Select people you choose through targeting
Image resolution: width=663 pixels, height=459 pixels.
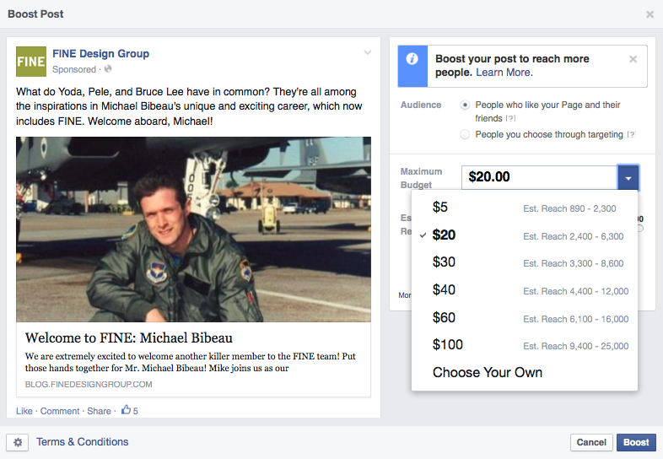pos(466,135)
